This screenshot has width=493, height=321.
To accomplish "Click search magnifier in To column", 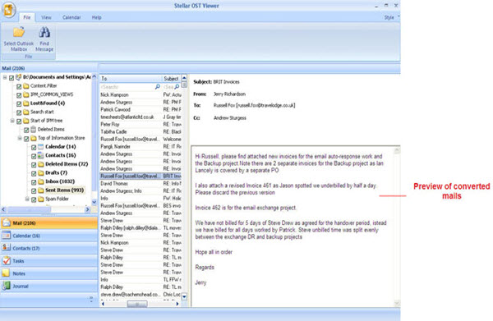I will tap(158, 87).
